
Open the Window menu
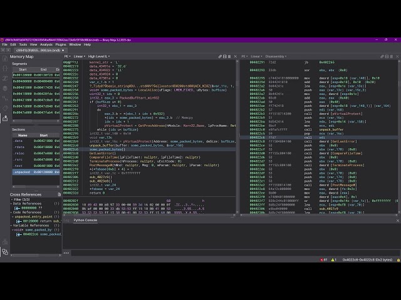75,44
